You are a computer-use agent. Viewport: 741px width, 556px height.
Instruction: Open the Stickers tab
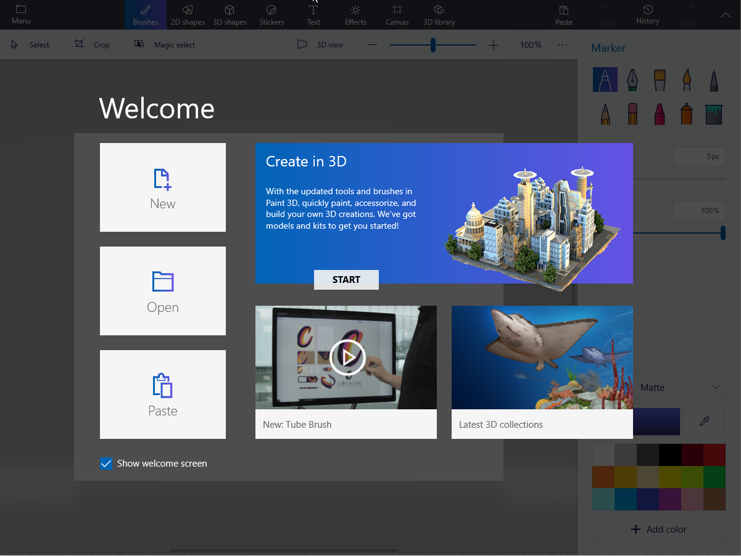click(271, 15)
